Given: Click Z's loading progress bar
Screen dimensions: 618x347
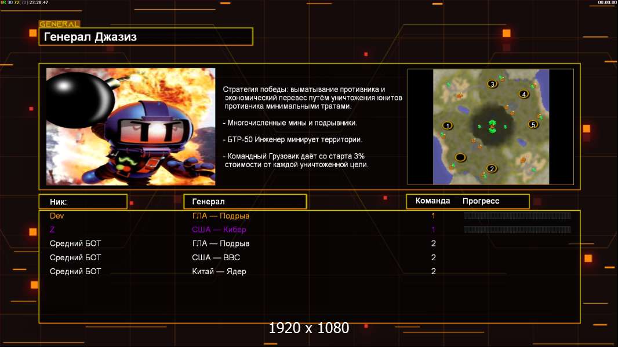Looking at the screenshot, I should pyautogui.click(x=517, y=229).
